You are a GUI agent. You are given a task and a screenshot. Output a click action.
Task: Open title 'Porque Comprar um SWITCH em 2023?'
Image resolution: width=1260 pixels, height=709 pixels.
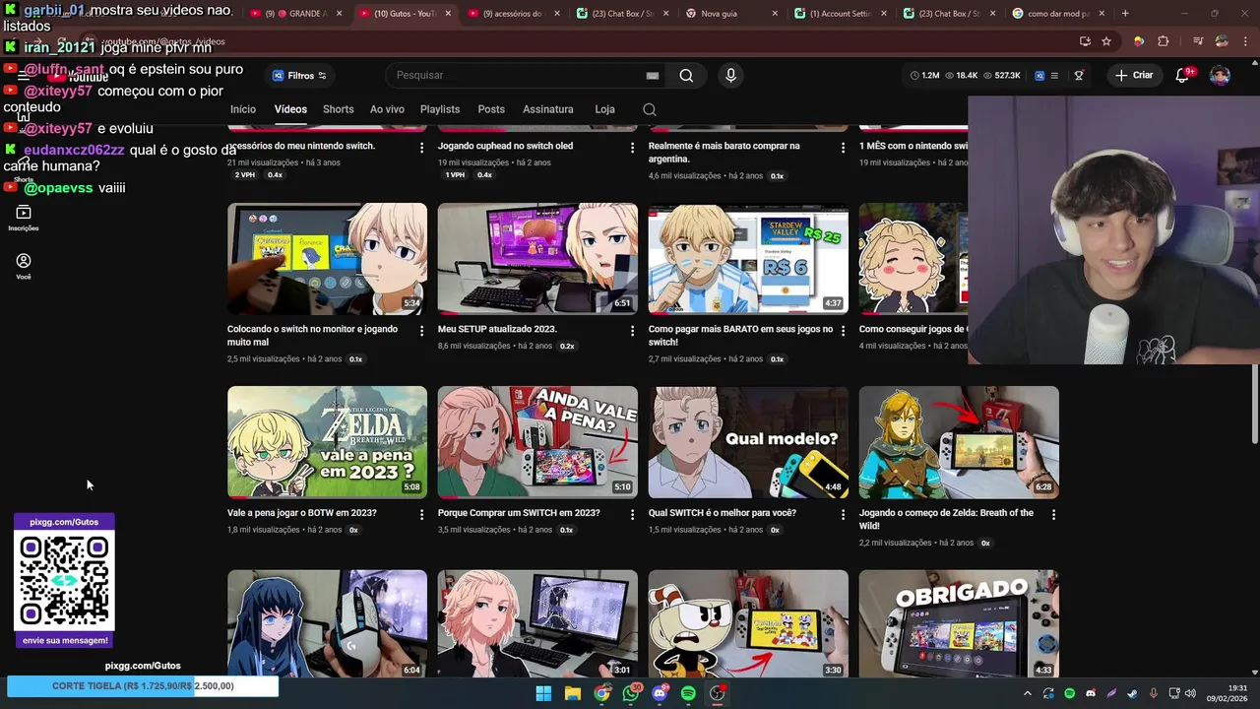point(519,513)
